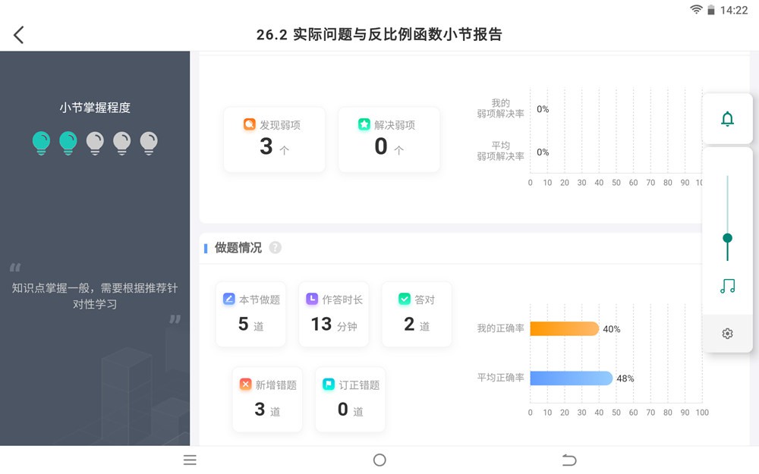Click the music note icon in sidebar
Screen dimensions: 759x474
(x=727, y=287)
